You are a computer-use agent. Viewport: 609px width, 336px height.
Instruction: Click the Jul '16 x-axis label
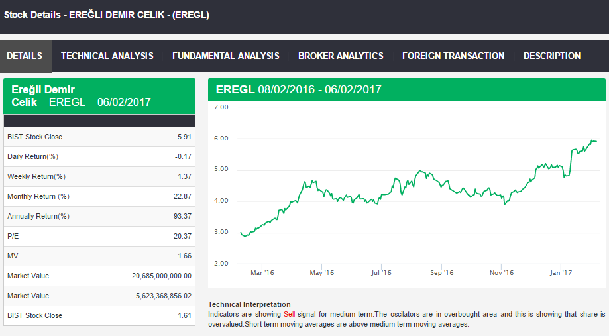(x=381, y=272)
